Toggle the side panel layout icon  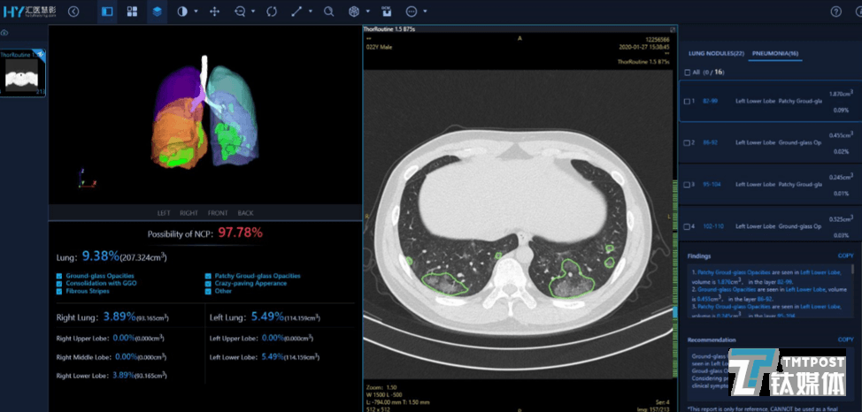pos(107,11)
